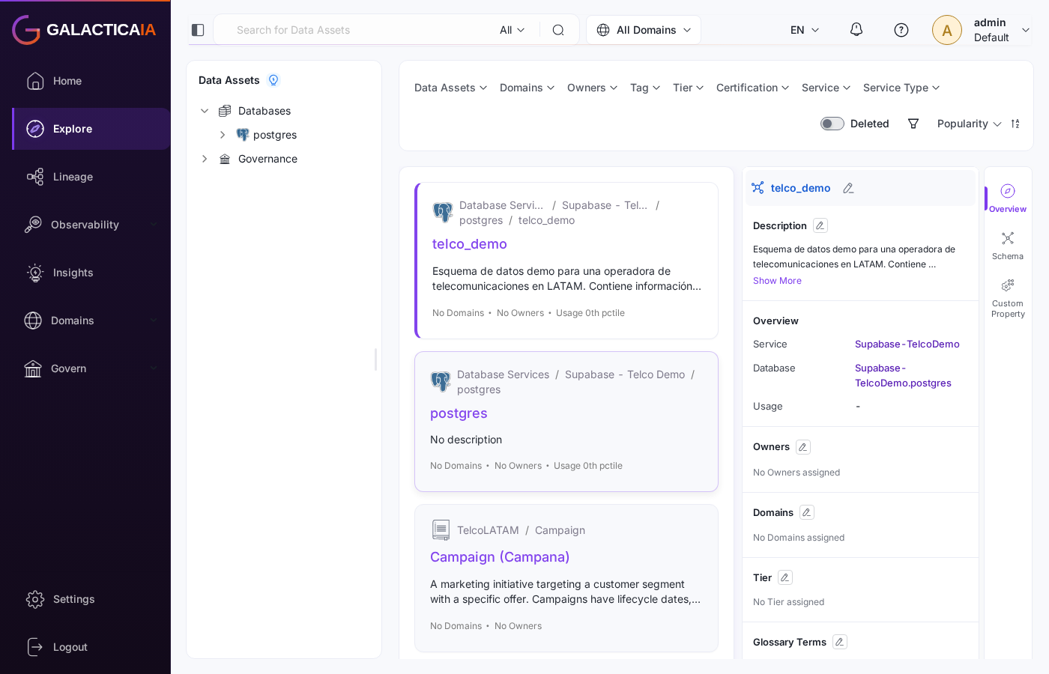Open the Tag filter dropdown
The height and width of the screenshot is (674, 1049).
(645, 88)
